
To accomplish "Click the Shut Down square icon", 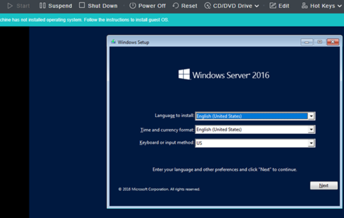I will pos(82,6).
